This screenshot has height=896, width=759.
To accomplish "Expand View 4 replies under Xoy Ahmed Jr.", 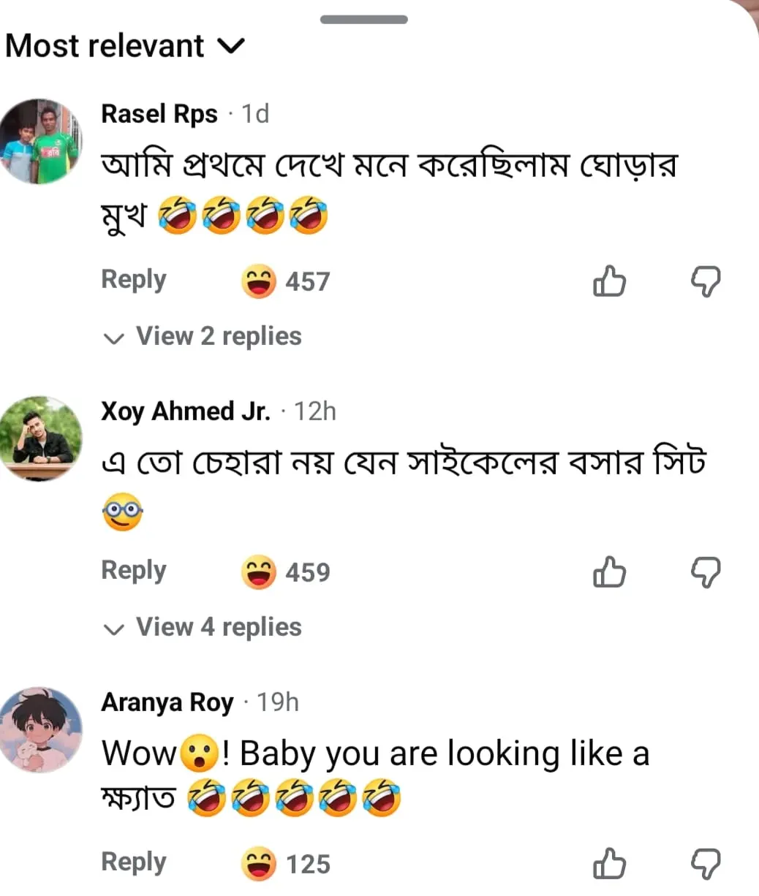I will point(203,628).
